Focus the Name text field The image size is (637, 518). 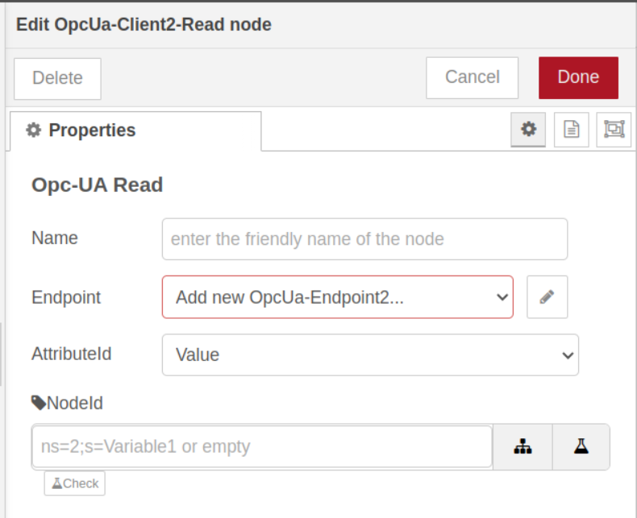coord(364,239)
